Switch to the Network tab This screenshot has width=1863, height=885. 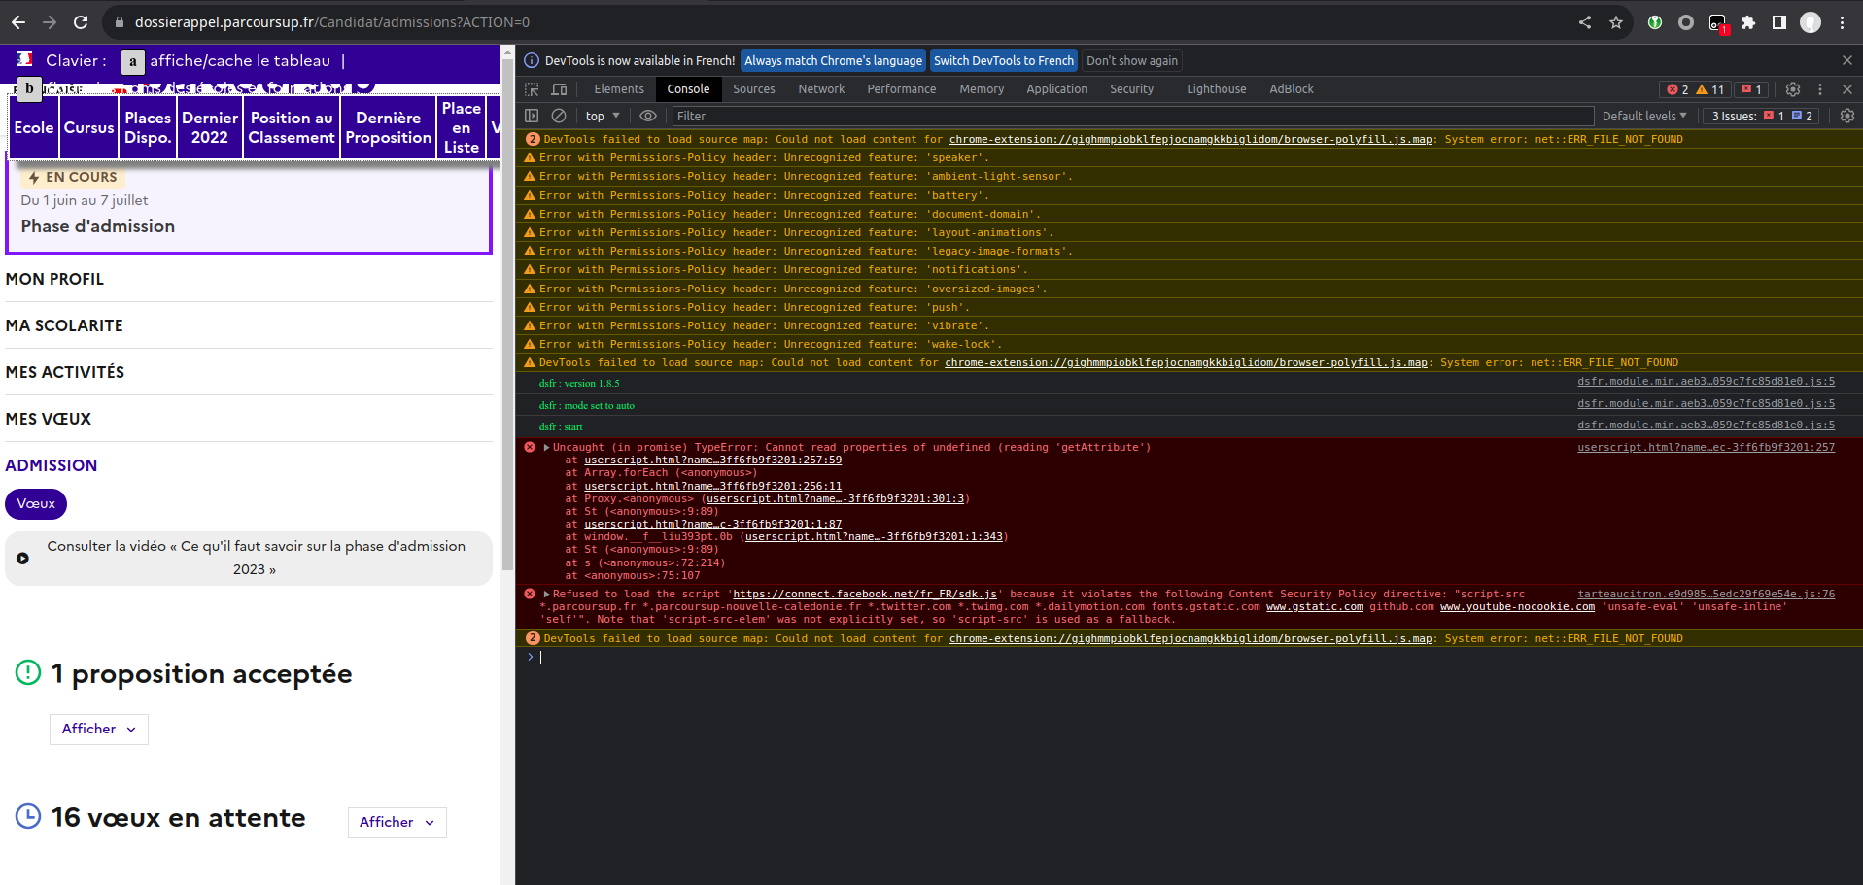(x=821, y=88)
